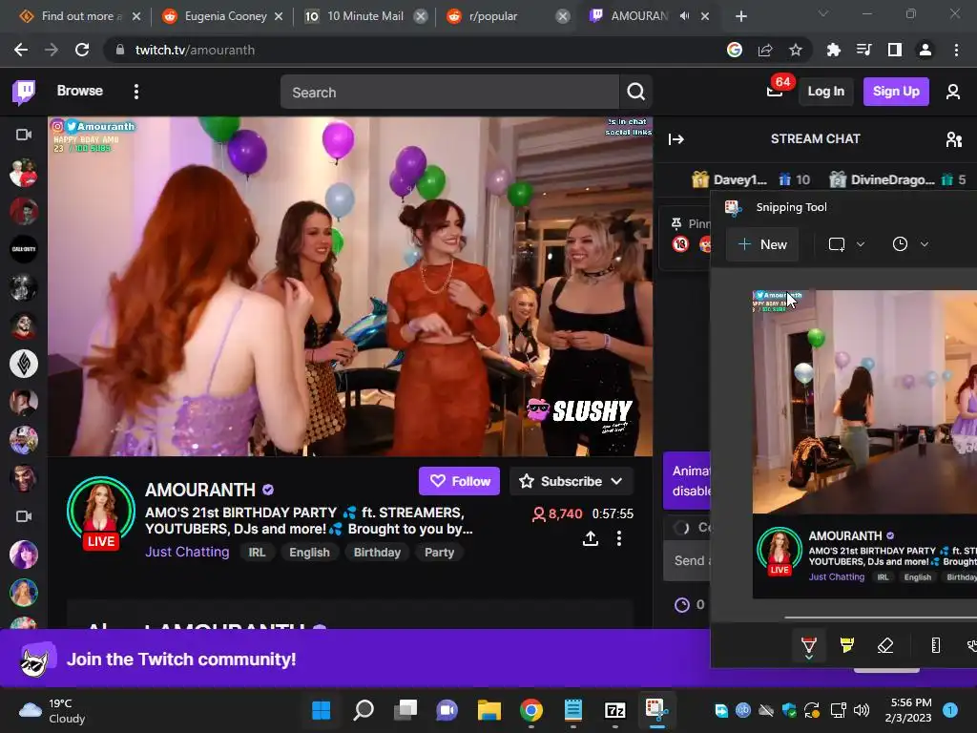Click the Amouranth live stream video
977x733 pixels.
[350, 286]
